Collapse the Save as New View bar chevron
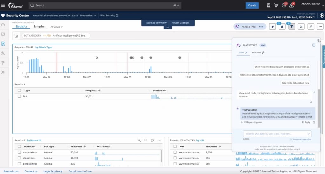 168,28
